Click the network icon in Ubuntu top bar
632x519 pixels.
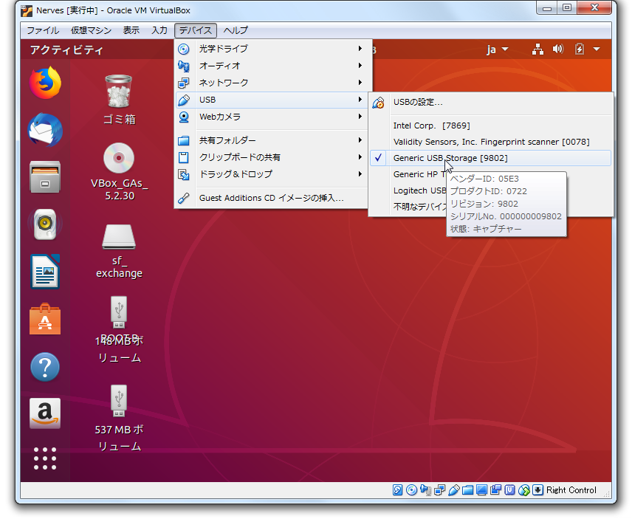[x=537, y=49]
